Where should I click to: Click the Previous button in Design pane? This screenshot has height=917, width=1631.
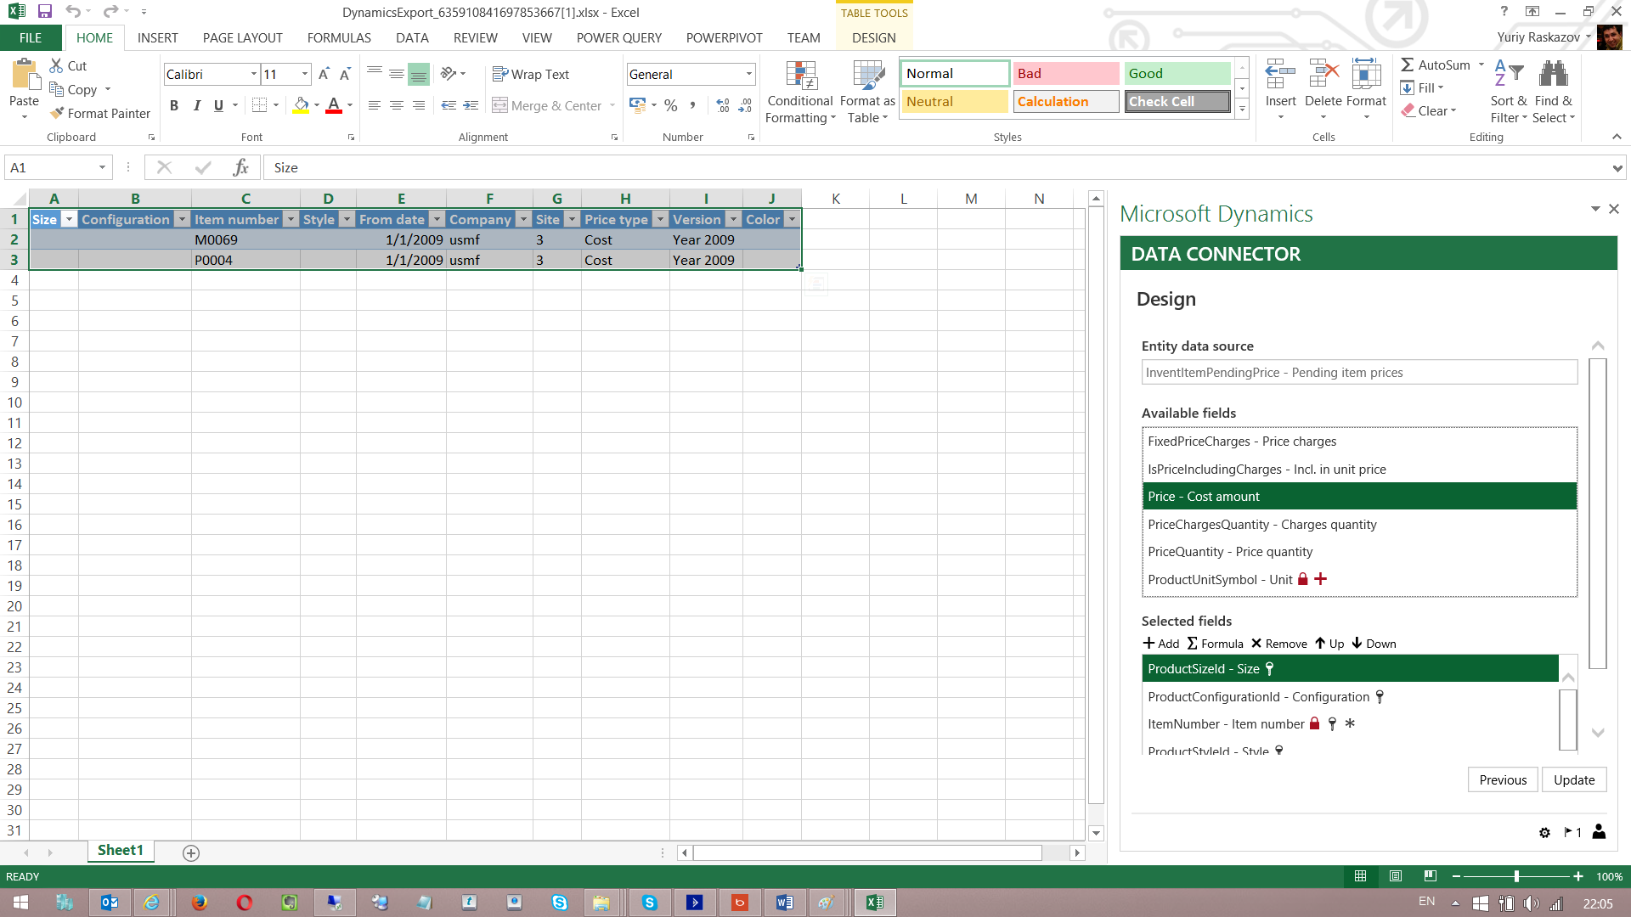[x=1502, y=779]
